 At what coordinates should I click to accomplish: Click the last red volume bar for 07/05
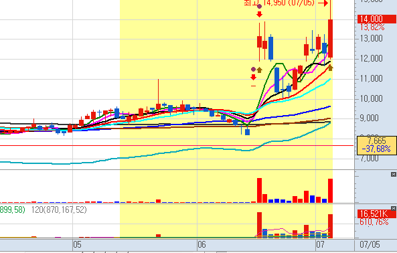pos(331,191)
